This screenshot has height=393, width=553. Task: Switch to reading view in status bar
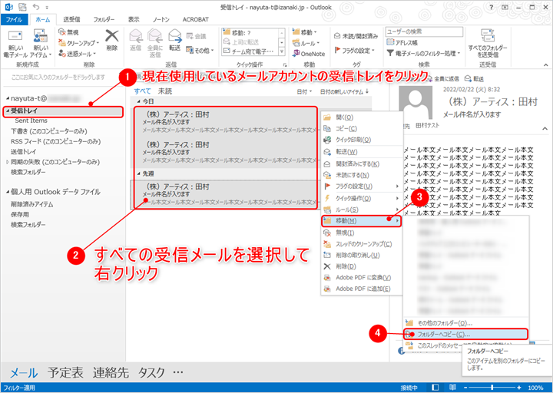coord(452,388)
